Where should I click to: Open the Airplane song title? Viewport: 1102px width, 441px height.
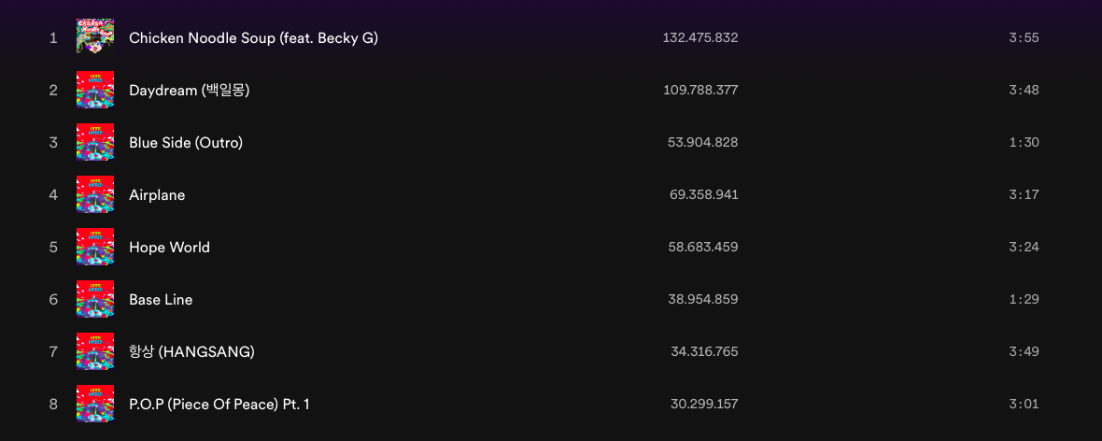click(158, 195)
